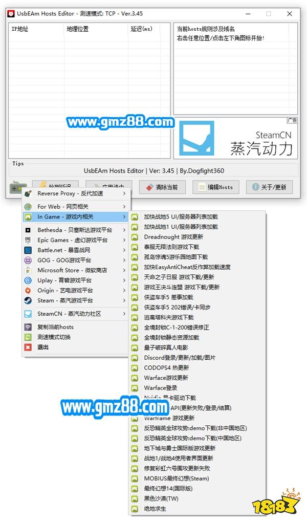
Task: Expand the SteamCN submenu arrow
Action: (x=124, y=314)
